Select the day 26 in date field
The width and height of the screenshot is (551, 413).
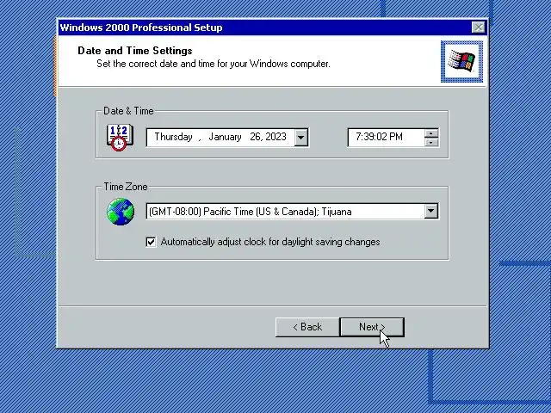[x=256, y=137]
